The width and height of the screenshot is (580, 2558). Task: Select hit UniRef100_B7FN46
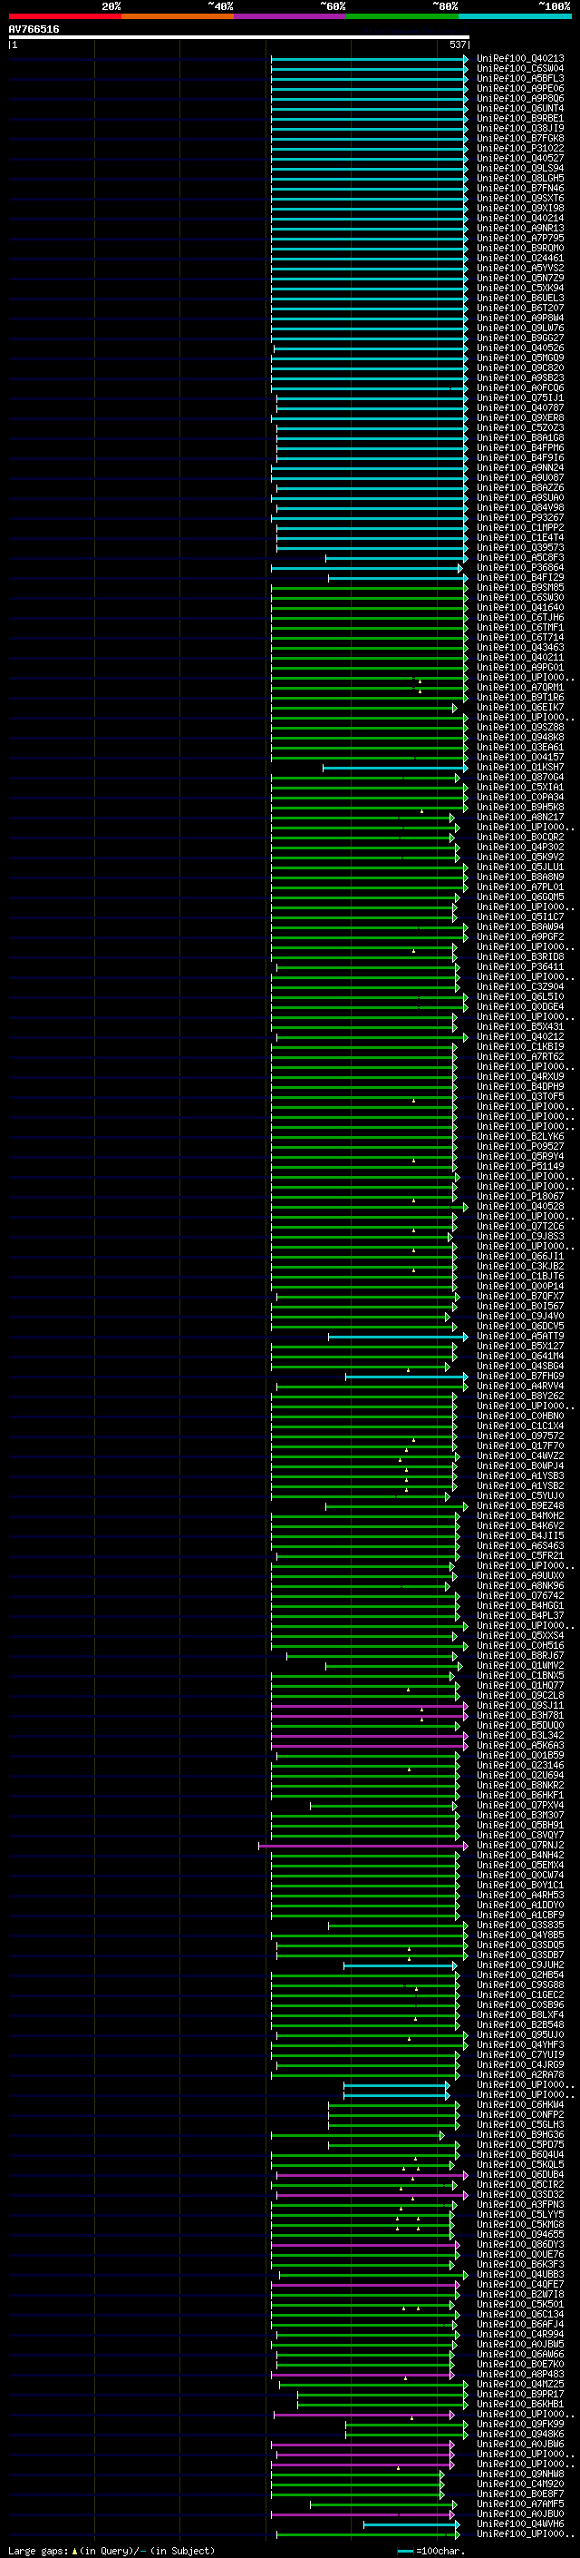[520, 188]
